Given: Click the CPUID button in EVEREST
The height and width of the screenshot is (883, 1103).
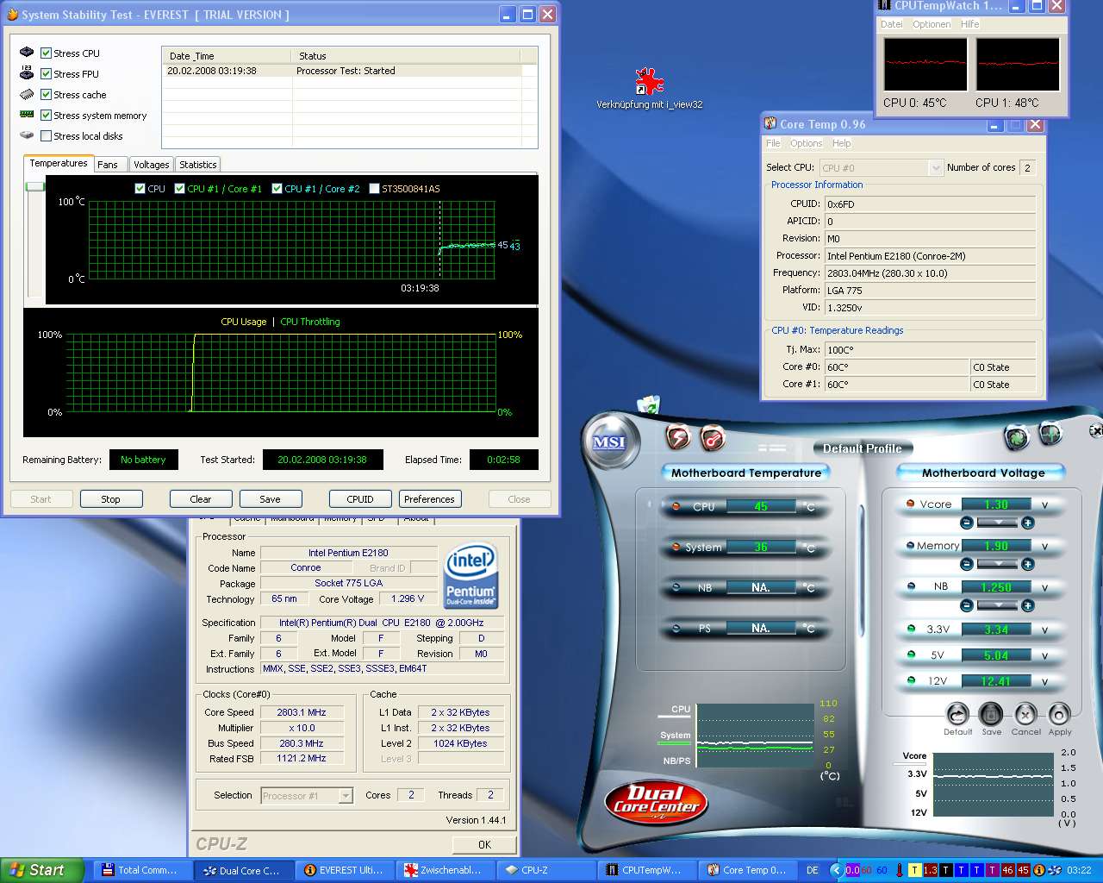Looking at the screenshot, I should coord(360,499).
